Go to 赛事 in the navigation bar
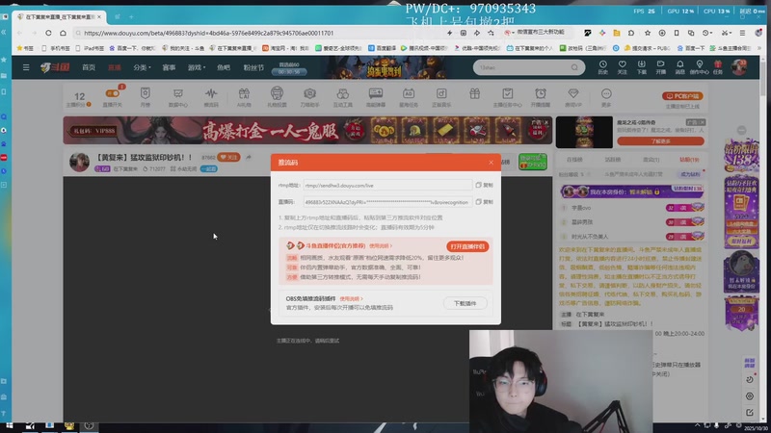 (169, 67)
